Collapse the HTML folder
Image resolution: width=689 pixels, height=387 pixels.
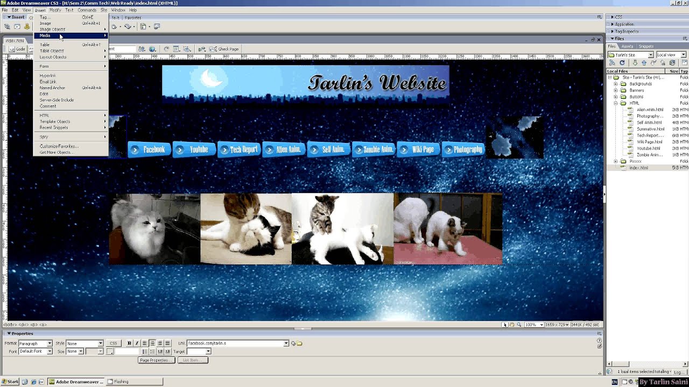click(x=616, y=103)
